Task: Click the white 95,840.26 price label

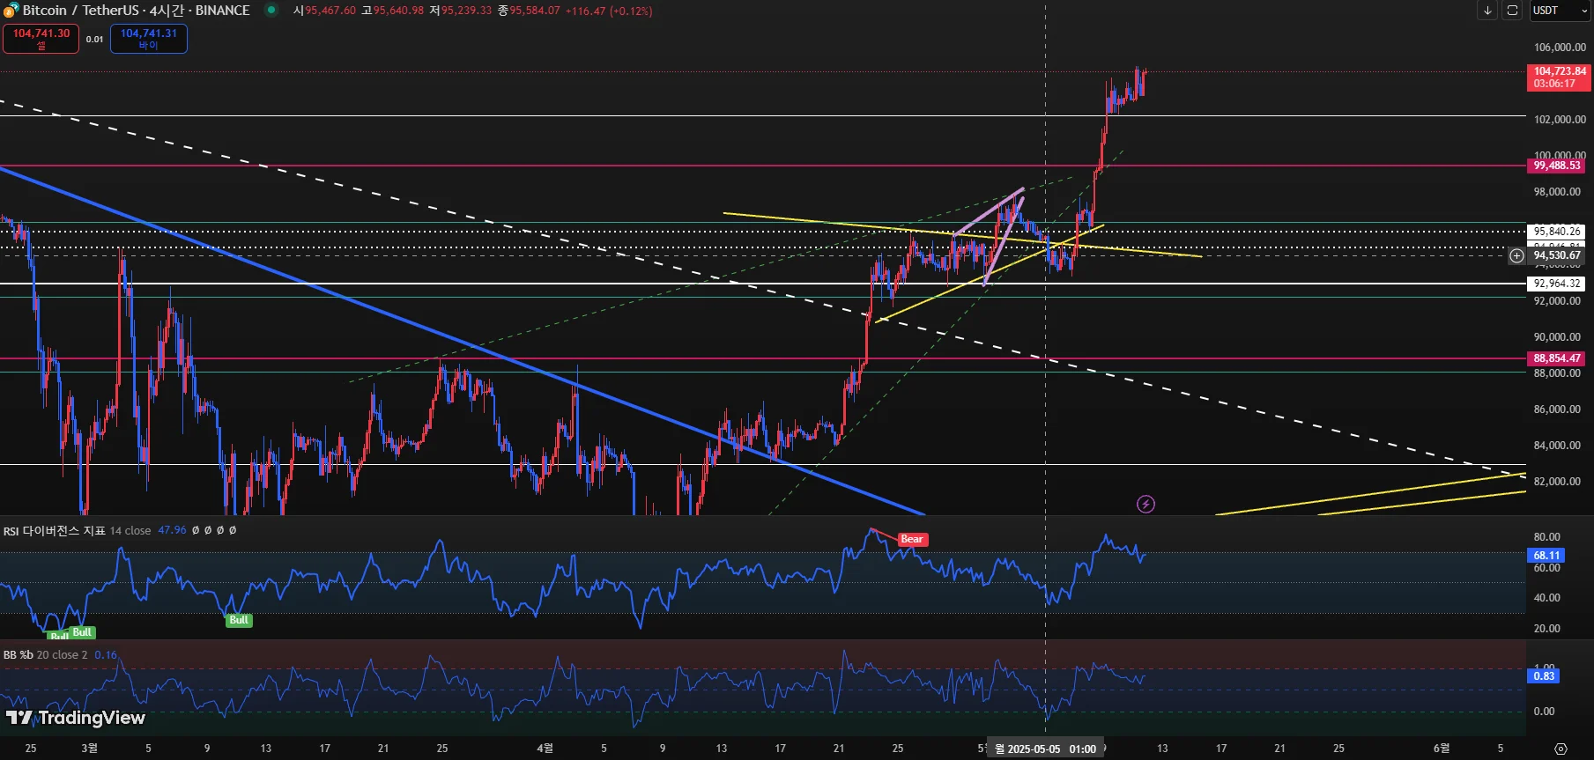Action: [x=1556, y=232]
